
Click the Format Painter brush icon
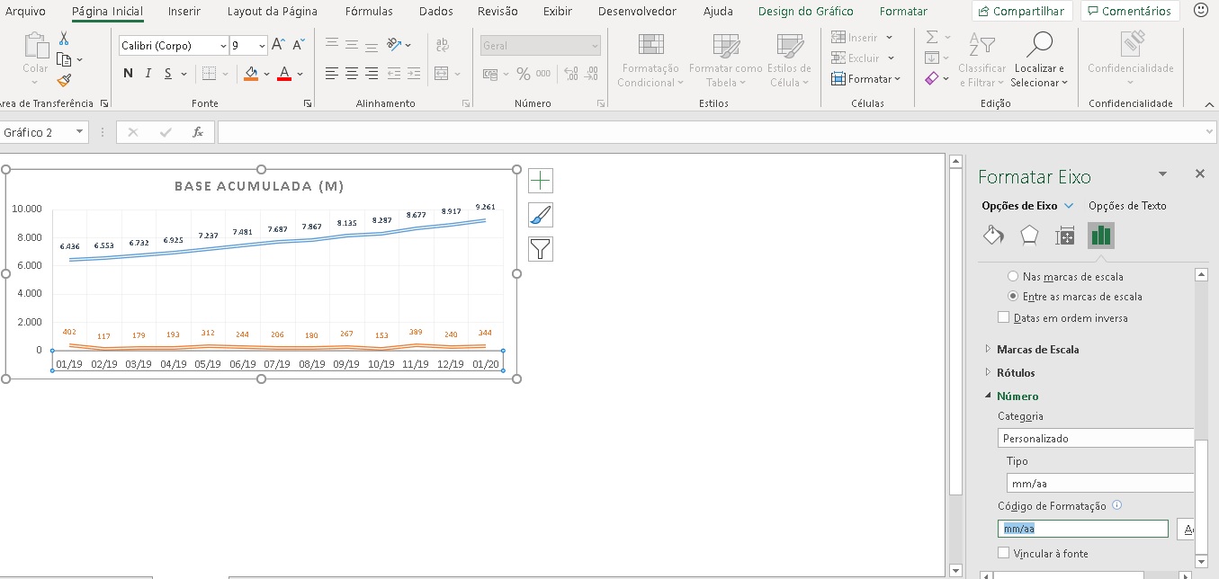coord(64,81)
